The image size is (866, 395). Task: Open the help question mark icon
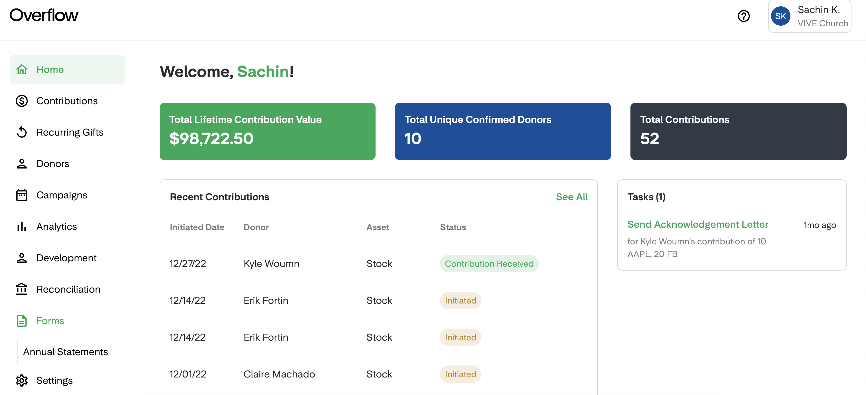(744, 16)
